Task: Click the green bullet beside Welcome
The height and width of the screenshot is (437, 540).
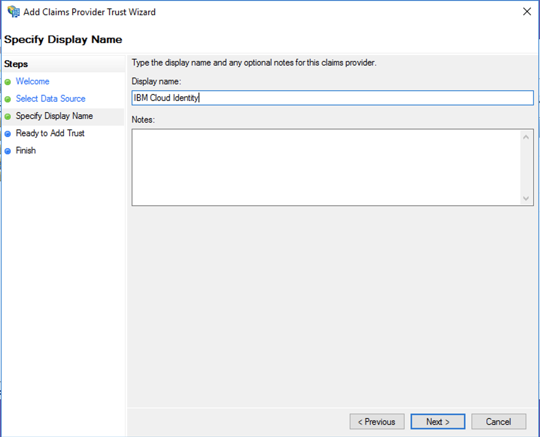Action: [8, 82]
